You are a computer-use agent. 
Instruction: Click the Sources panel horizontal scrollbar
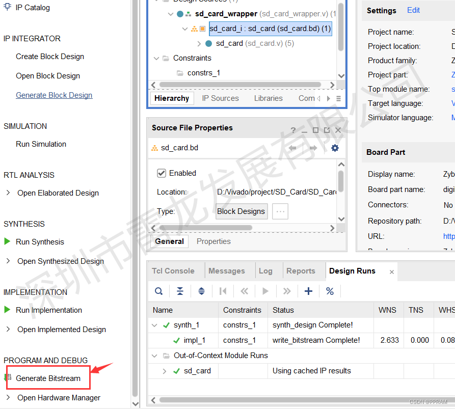pos(240,85)
